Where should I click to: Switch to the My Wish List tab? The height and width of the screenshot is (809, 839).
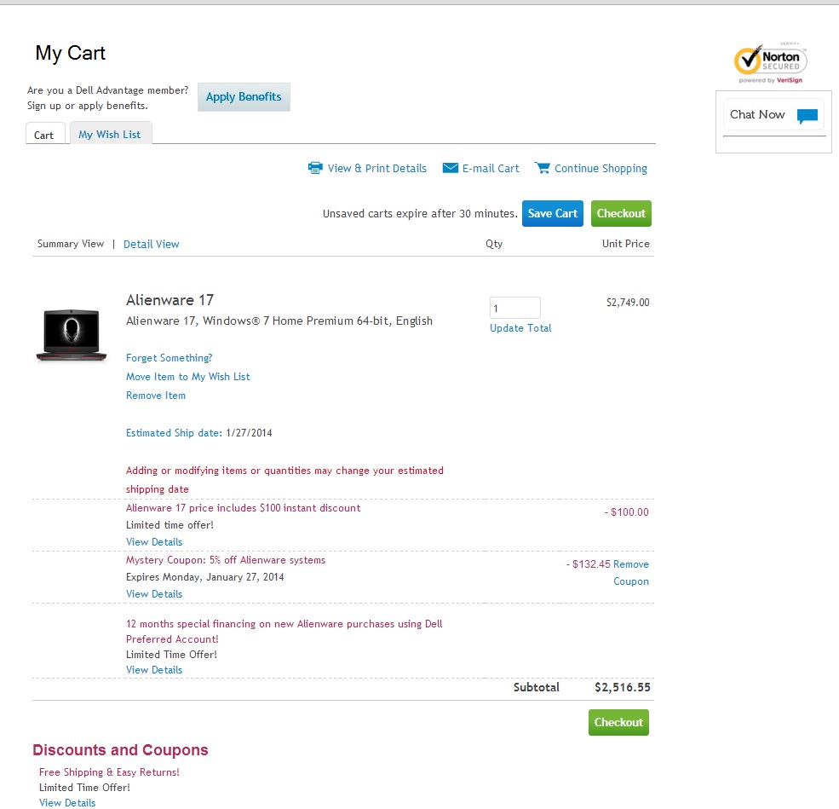pyautogui.click(x=110, y=135)
